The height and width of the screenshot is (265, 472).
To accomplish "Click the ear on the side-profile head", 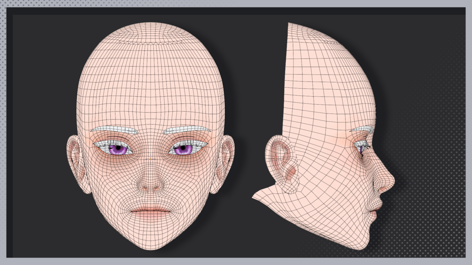I will pyautogui.click(x=281, y=164).
